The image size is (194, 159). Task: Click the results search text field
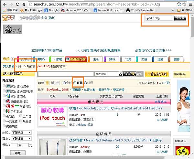[66, 74]
